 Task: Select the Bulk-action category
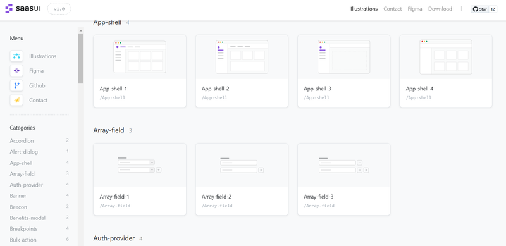(x=23, y=240)
